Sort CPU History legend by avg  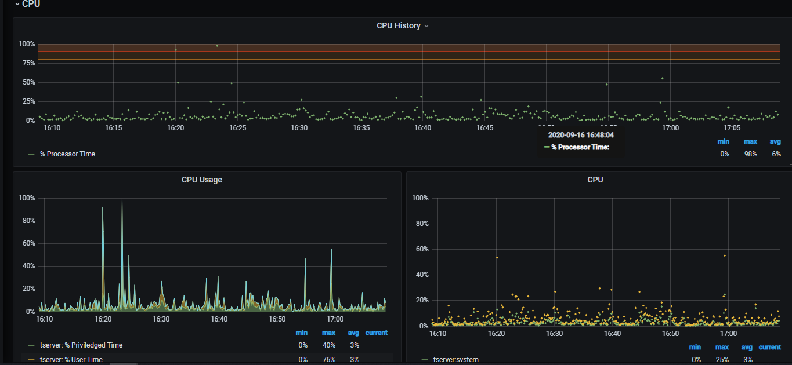pos(775,141)
